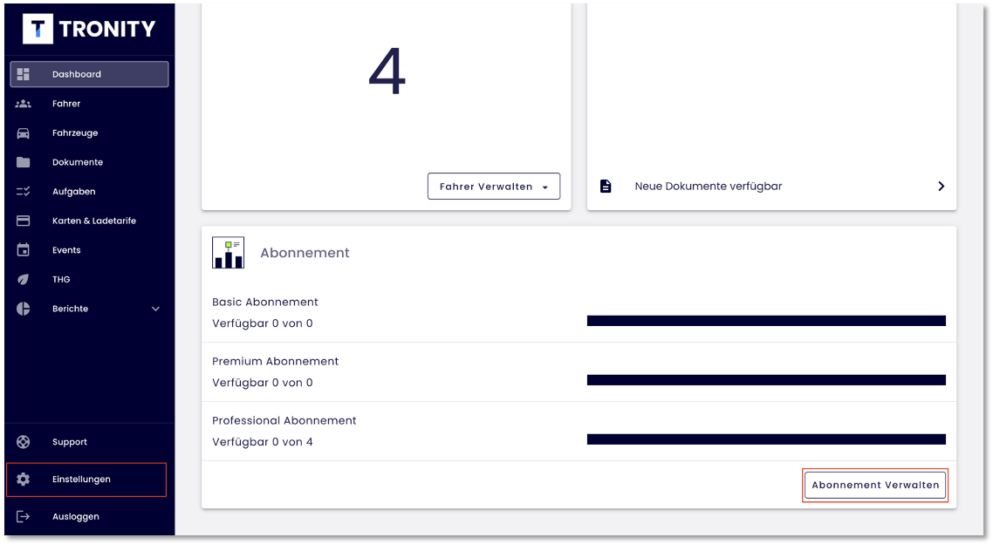Open the Berichte menu item
1000x551 pixels.
pos(70,309)
